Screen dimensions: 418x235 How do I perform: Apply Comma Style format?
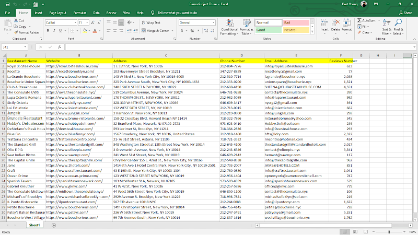click(198, 31)
